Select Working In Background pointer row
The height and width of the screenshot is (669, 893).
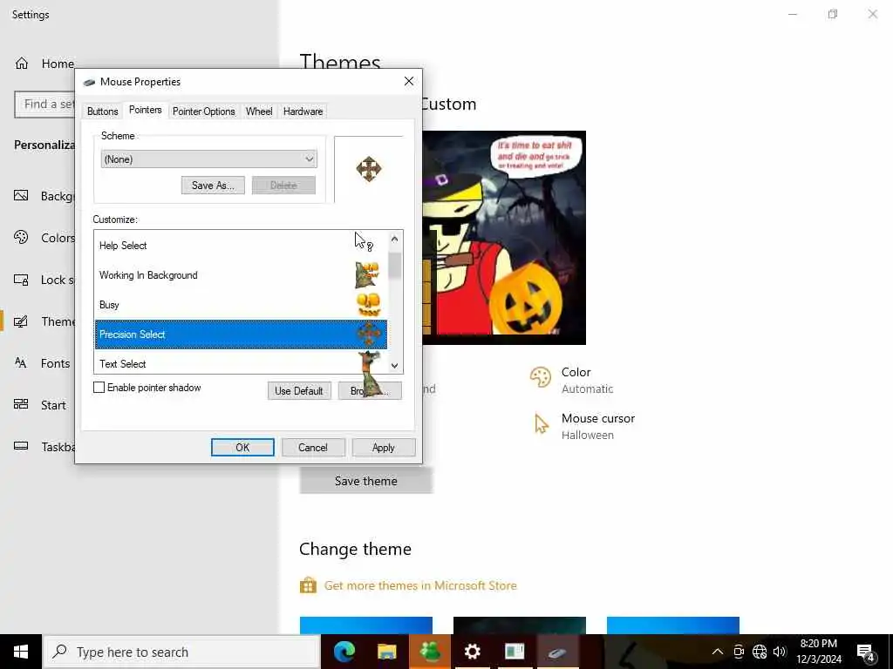(241, 275)
